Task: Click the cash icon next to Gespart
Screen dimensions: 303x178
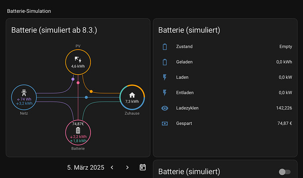Action: tap(165, 124)
